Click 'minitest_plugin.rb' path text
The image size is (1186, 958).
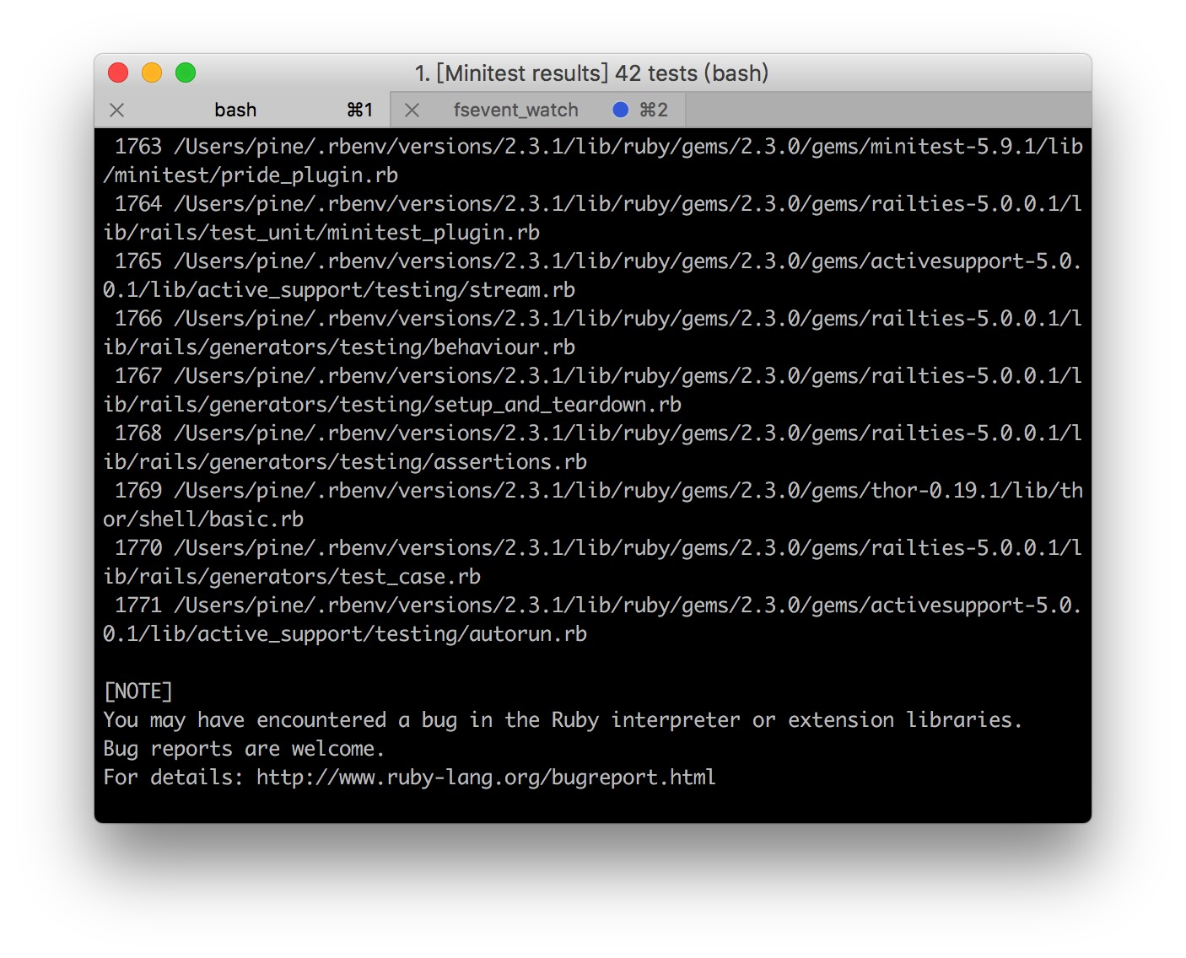tap(433, 232)
